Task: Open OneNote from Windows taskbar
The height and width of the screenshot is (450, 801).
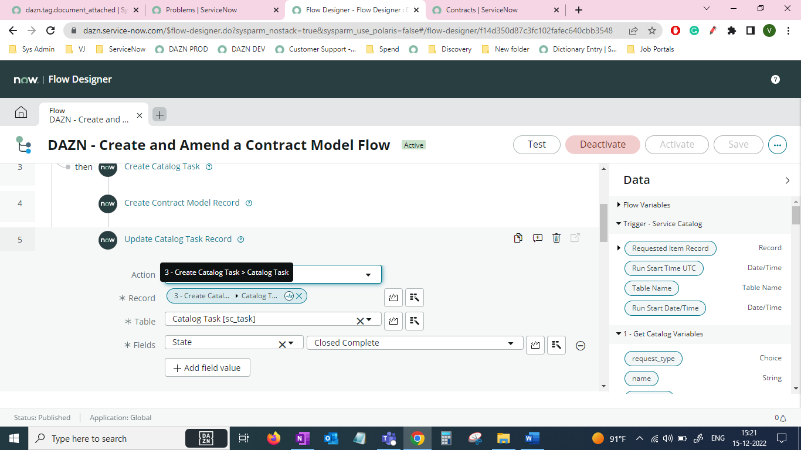Action: (302, 438)
